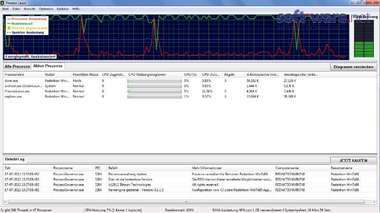Click the threads count status bar entry

pyautogui.click(x=26, y=210)
